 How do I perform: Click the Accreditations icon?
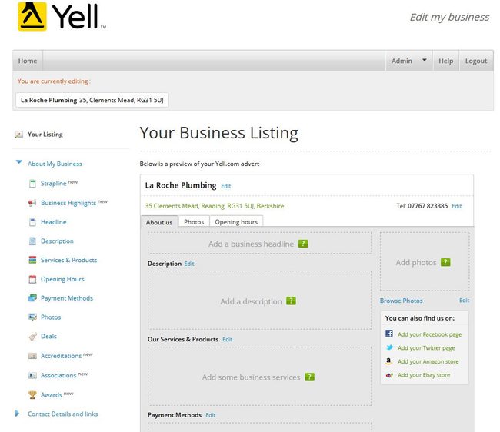(32, 356)
